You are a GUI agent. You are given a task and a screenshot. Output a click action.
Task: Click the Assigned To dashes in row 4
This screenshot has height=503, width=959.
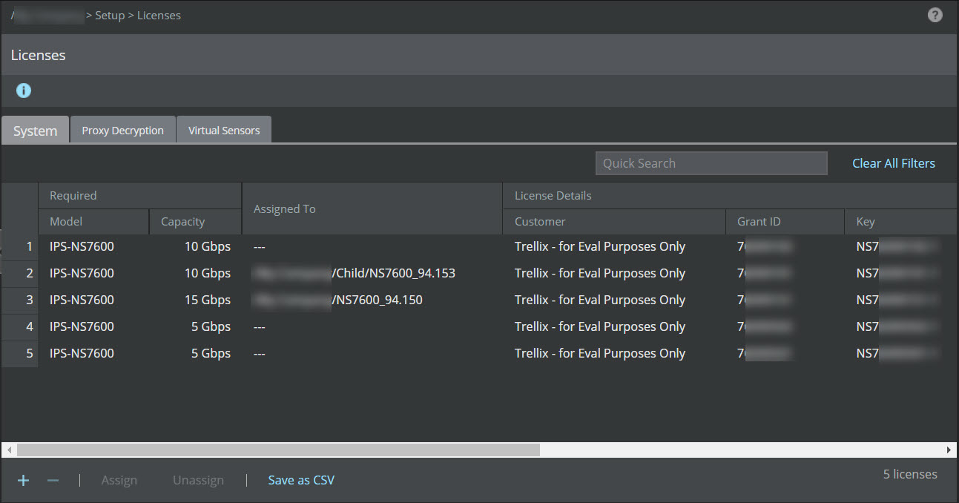tap(259, 326)
